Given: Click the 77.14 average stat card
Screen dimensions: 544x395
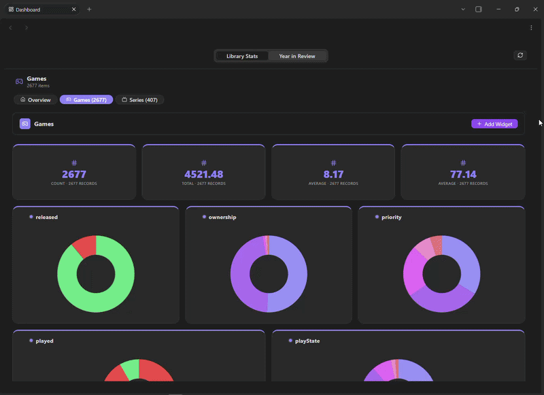Looking at the screenshot, I should 463,172.
